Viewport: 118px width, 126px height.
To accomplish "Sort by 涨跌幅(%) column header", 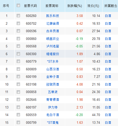I will pyautogui.click(x=75, y=6).
